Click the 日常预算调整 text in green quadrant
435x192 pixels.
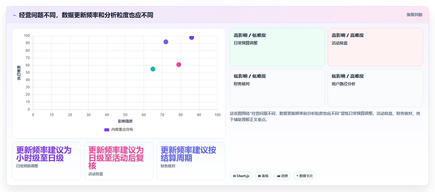click(x=246, y=43)
